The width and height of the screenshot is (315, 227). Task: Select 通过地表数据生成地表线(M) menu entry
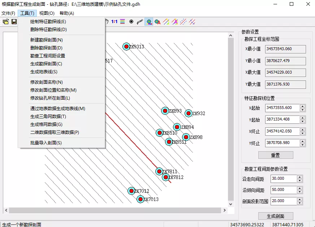61,109
